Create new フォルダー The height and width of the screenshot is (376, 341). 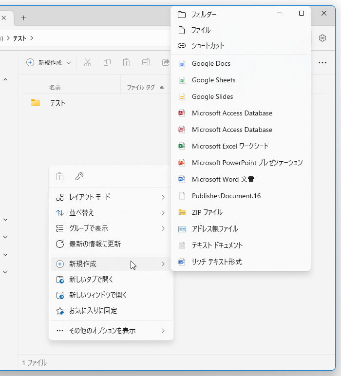[x=241, y=15]
